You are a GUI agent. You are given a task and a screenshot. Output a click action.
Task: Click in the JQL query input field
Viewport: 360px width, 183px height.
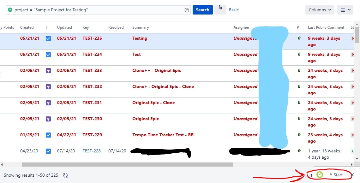101,10
